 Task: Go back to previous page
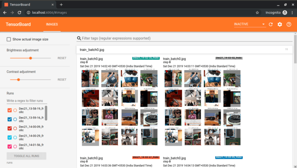[x=5, y=12]
